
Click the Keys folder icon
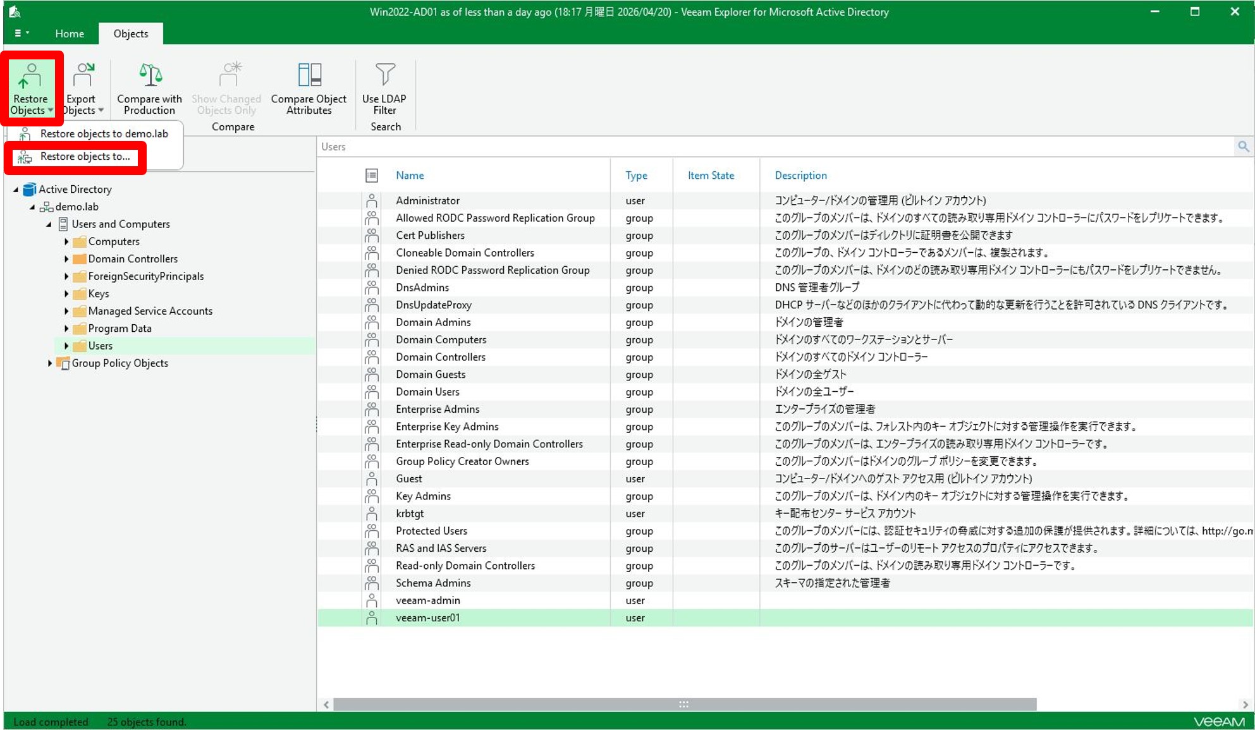point(80,294)
